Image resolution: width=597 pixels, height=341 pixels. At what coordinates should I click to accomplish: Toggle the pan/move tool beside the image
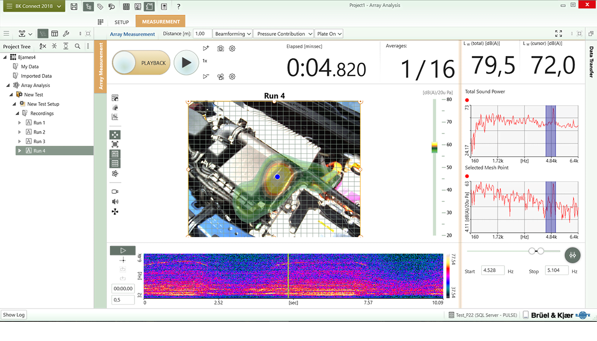tap(115, 135)
